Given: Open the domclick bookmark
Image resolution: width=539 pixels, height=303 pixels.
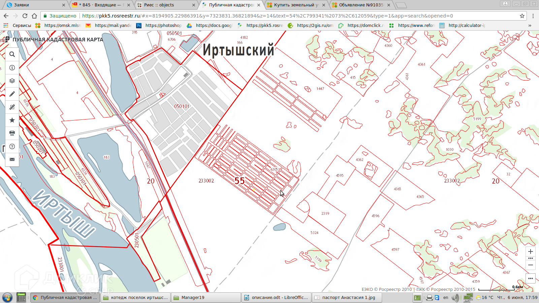Looking at the screenshot, I should (x=361, y=25).
